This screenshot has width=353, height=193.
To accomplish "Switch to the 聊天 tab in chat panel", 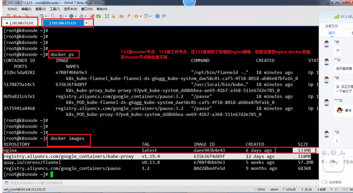I will coord(332,33).
